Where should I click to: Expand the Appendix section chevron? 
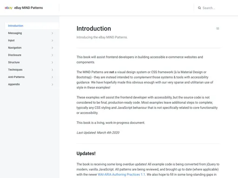pyautogui.click(x=52, y=84)
